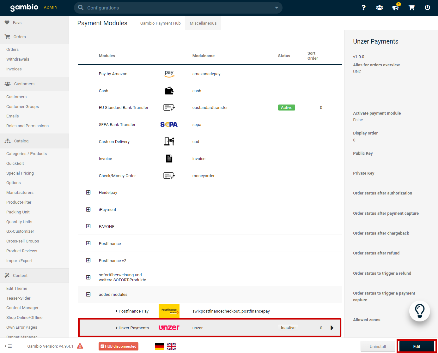Select the Pay by Amazon module row
The height and width of the screenshot is (353, 438).
[210, 74]
